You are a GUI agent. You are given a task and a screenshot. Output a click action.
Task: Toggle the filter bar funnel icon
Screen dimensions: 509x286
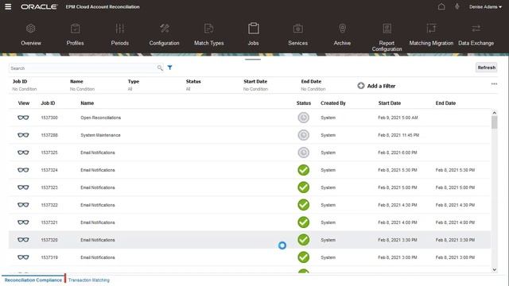coord(169,68)
